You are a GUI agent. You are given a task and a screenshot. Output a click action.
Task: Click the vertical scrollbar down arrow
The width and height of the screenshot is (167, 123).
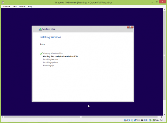click(x=164, y=114)
